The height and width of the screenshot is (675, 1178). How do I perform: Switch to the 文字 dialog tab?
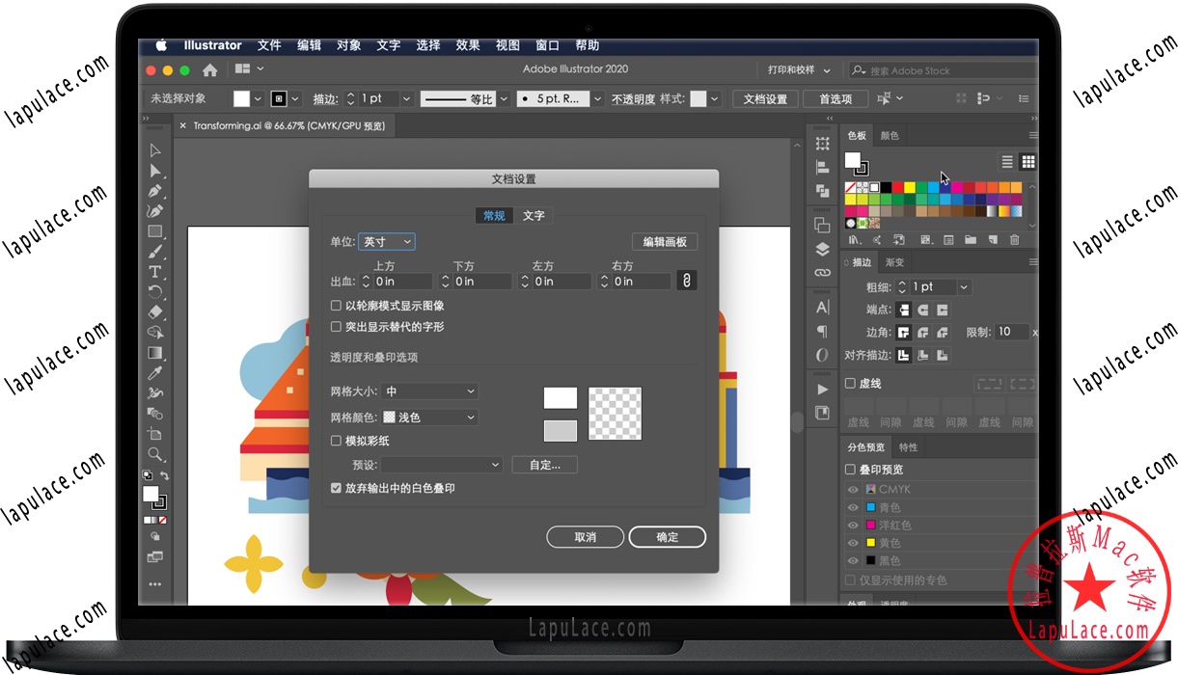click(534, 215)
